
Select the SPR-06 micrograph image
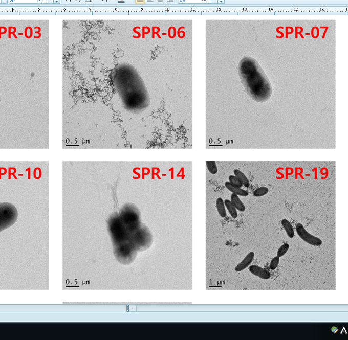click(x=127, y=84)
